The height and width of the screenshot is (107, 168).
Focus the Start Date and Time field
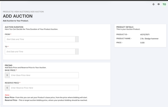click(x=40, y=39)
